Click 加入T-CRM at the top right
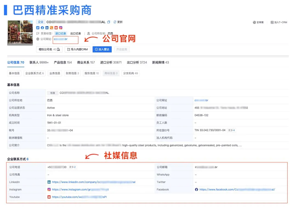296x209 pixels. (279, 22)
